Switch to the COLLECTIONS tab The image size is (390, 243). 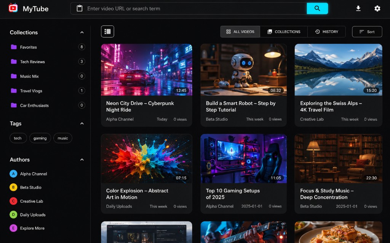(x=284, y=32)
